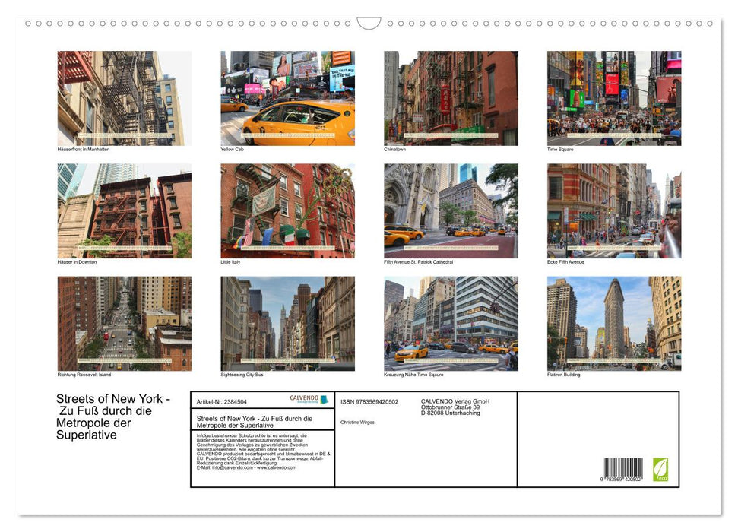Click the boxed calendar title under Artikel-Nr.
This screenshot has height=532, width=738.
click(x=255, y=421)
